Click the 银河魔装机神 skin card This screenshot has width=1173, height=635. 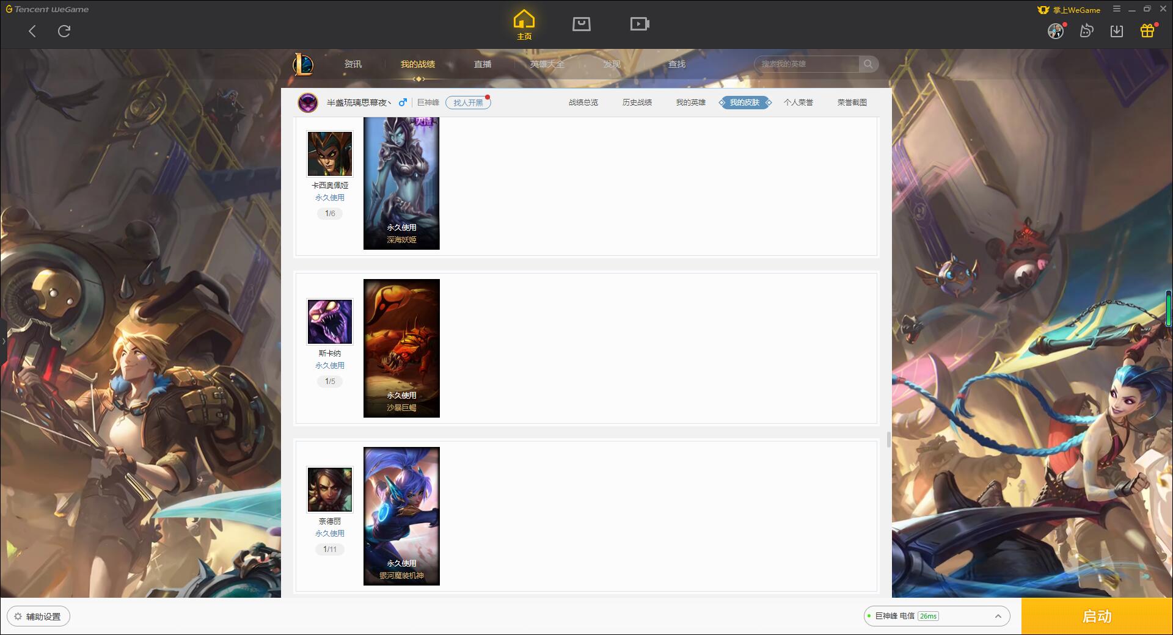(x=401, y=516)
